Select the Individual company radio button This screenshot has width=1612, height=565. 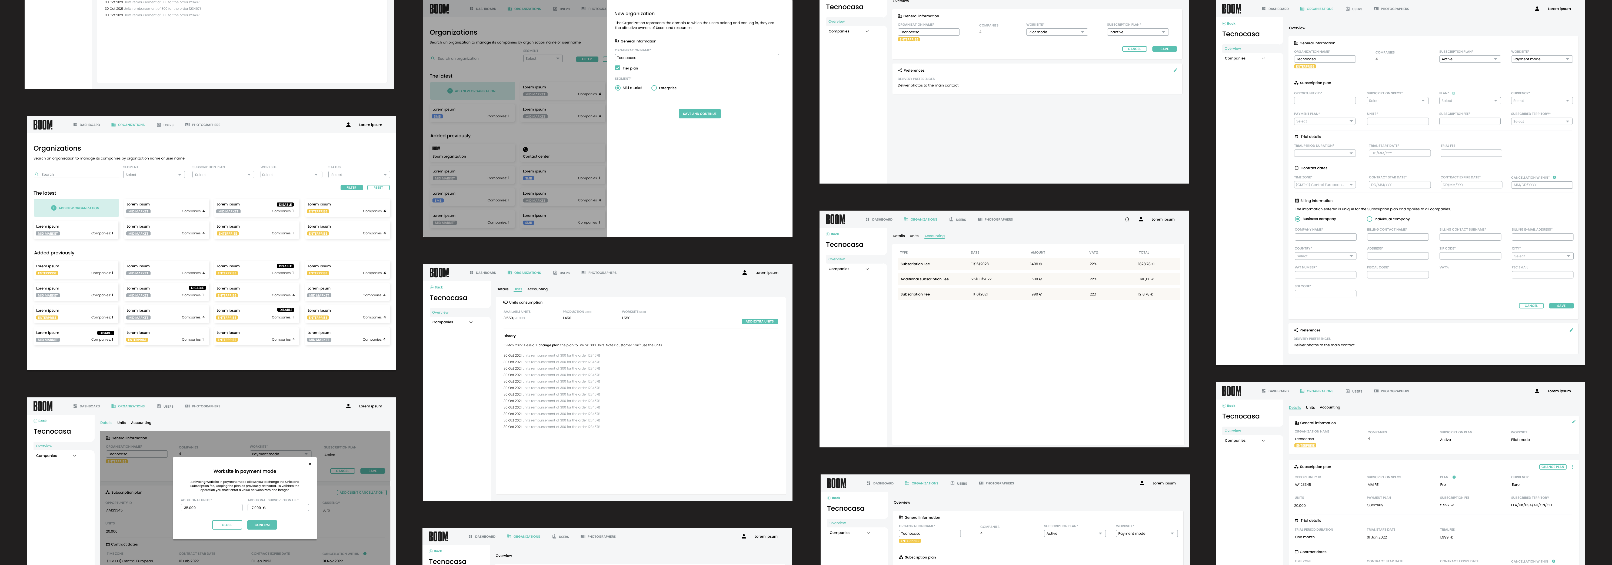pyautogui.click(x=1370, y=219)
